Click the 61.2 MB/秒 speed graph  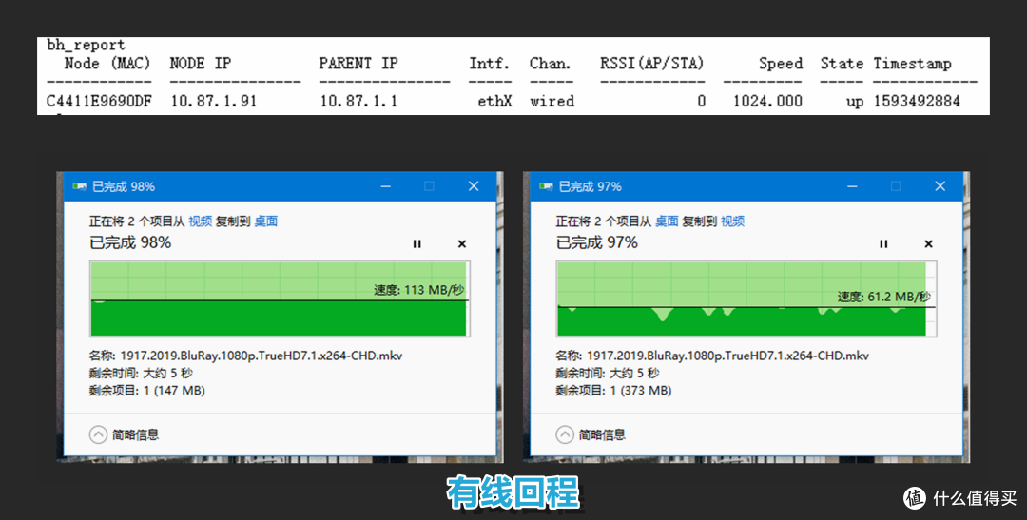(746, 299)
